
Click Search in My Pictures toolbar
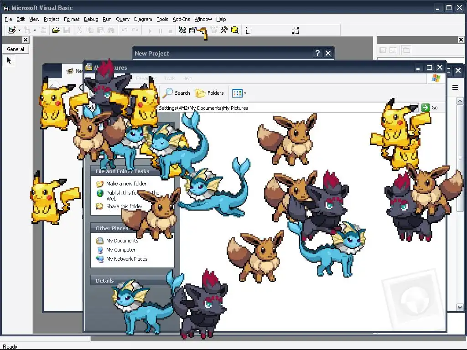177,93
